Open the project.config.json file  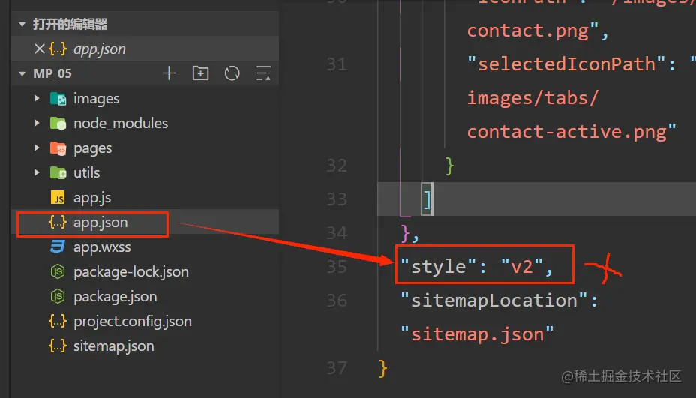132,322
